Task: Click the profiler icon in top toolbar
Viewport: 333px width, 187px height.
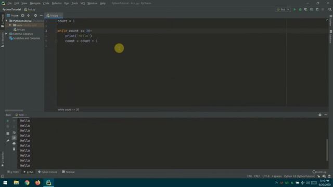Action: [x=311, y=9]
